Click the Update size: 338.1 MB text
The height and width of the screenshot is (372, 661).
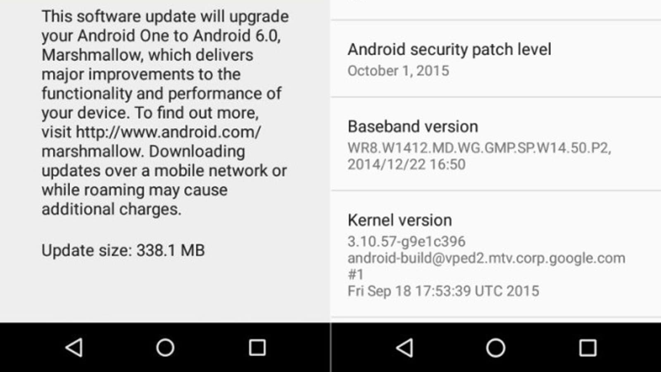[x=123, y=250]
